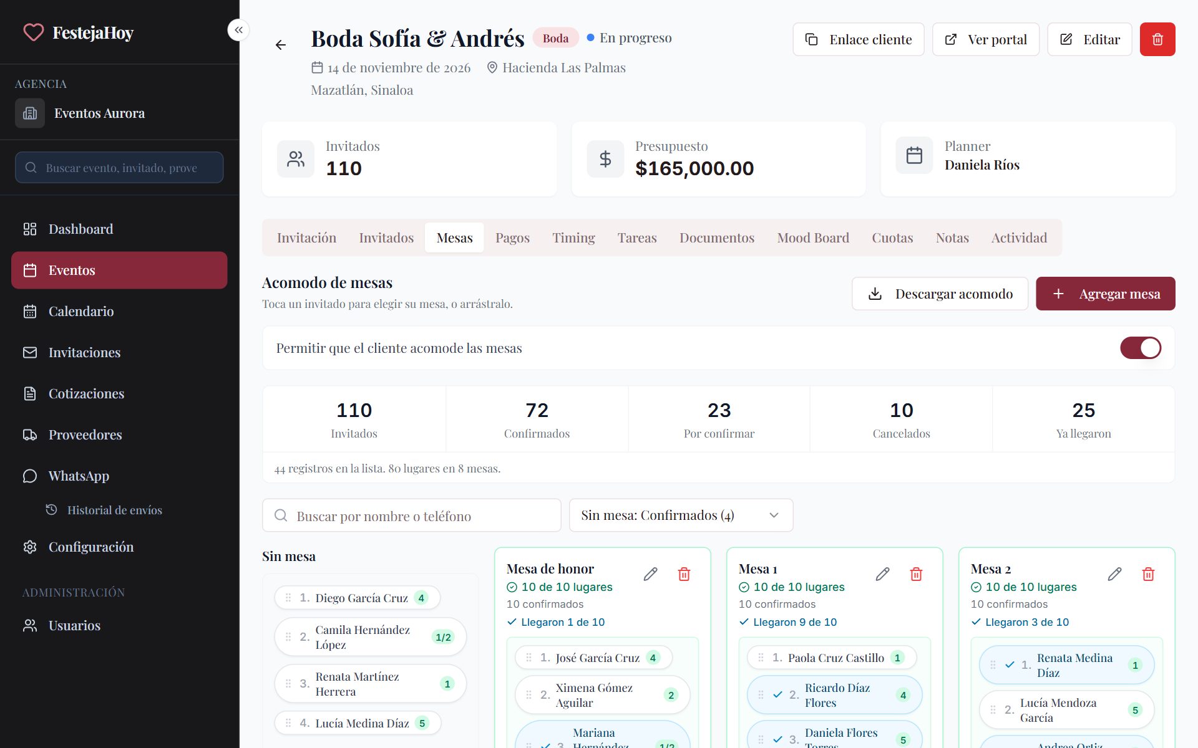Open Eventos Aurora agency selector
This screenshot has height=748, width=1198.
[x=119, y=113]
